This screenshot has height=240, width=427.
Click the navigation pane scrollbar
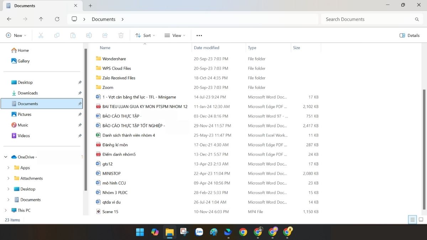tap(85, 119)
